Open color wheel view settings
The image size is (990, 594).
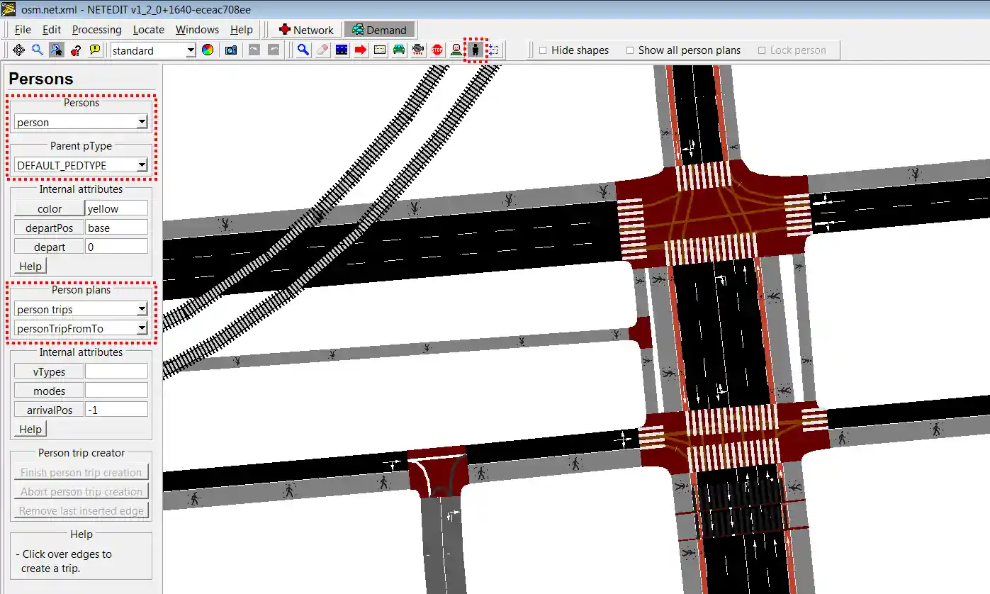208,50
